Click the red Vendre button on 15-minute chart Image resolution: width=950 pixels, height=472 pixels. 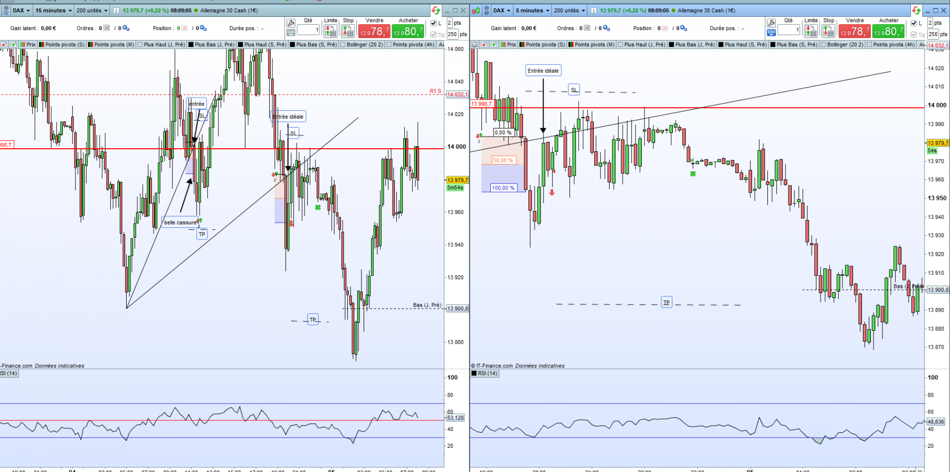[374, 32]
